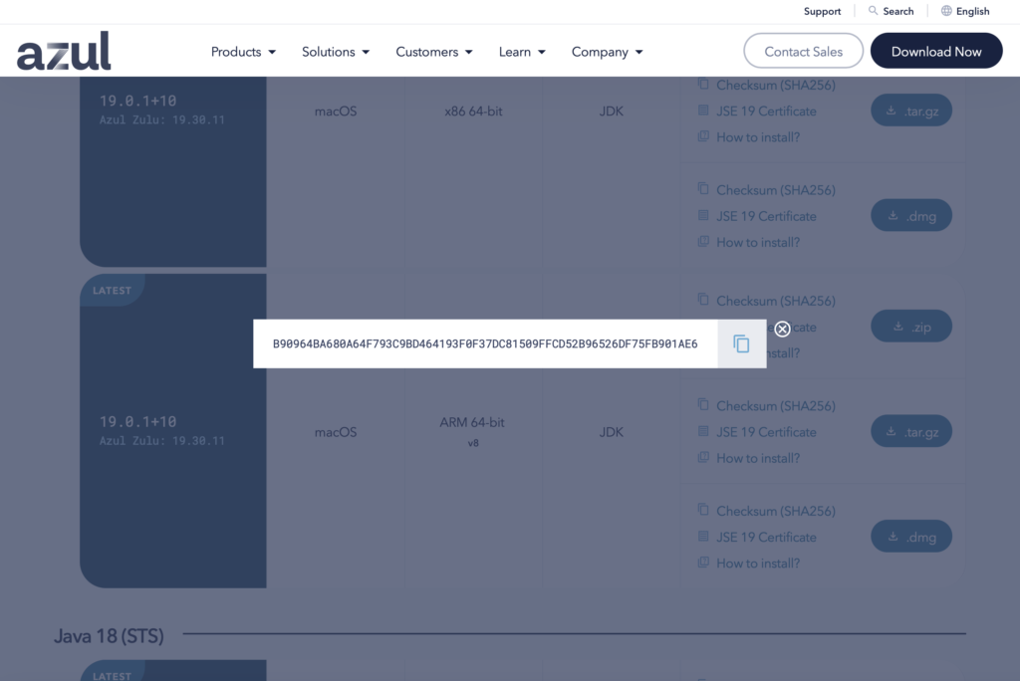Open the Support link
Viewport: 1020px width, 681px height.
(x=822, y=11)
